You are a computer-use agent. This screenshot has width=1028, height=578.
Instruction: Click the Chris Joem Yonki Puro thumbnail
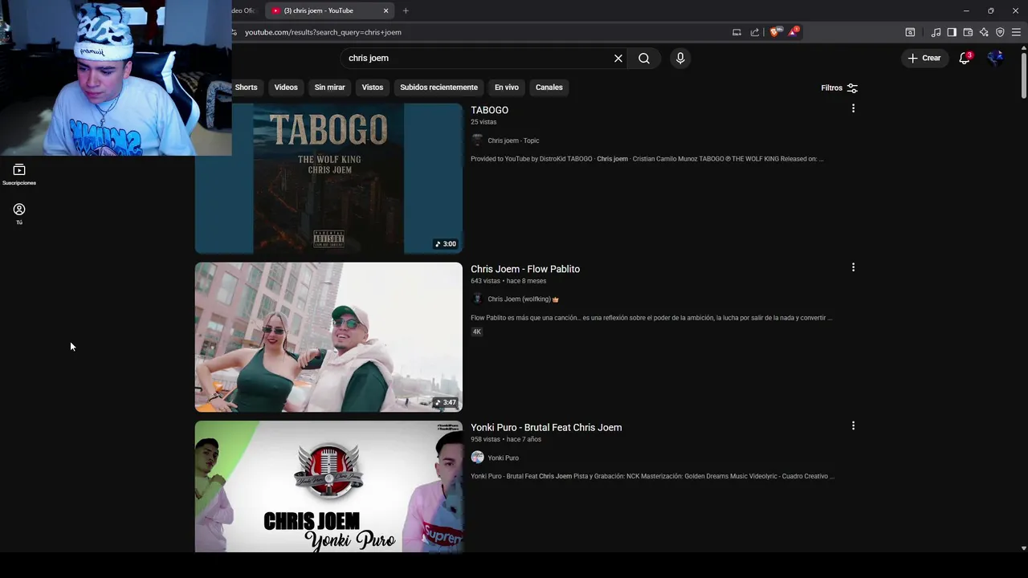(x=328, y=486)
